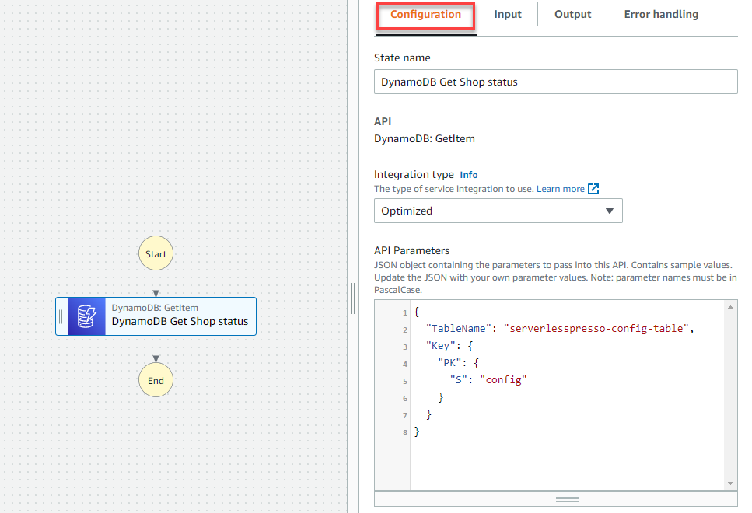This screenshot has height=513, width=752.
Task: Click line number 8 in the editor gutter
Action: 405,432
